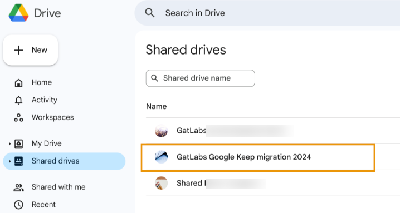The height and width of the screenshot is (213, 400).
Task: Select Shared drives in the sidebar
Action: click(x=64, y=161)
